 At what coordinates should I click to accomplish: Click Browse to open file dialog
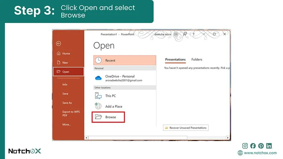click(108, 117)
